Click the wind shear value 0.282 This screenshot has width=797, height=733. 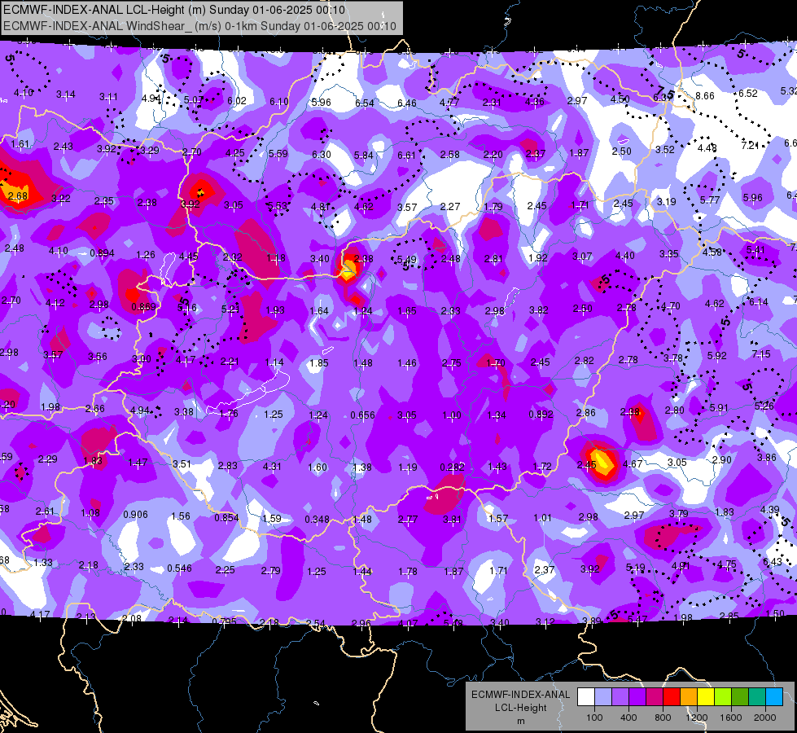tap(452, 467)
